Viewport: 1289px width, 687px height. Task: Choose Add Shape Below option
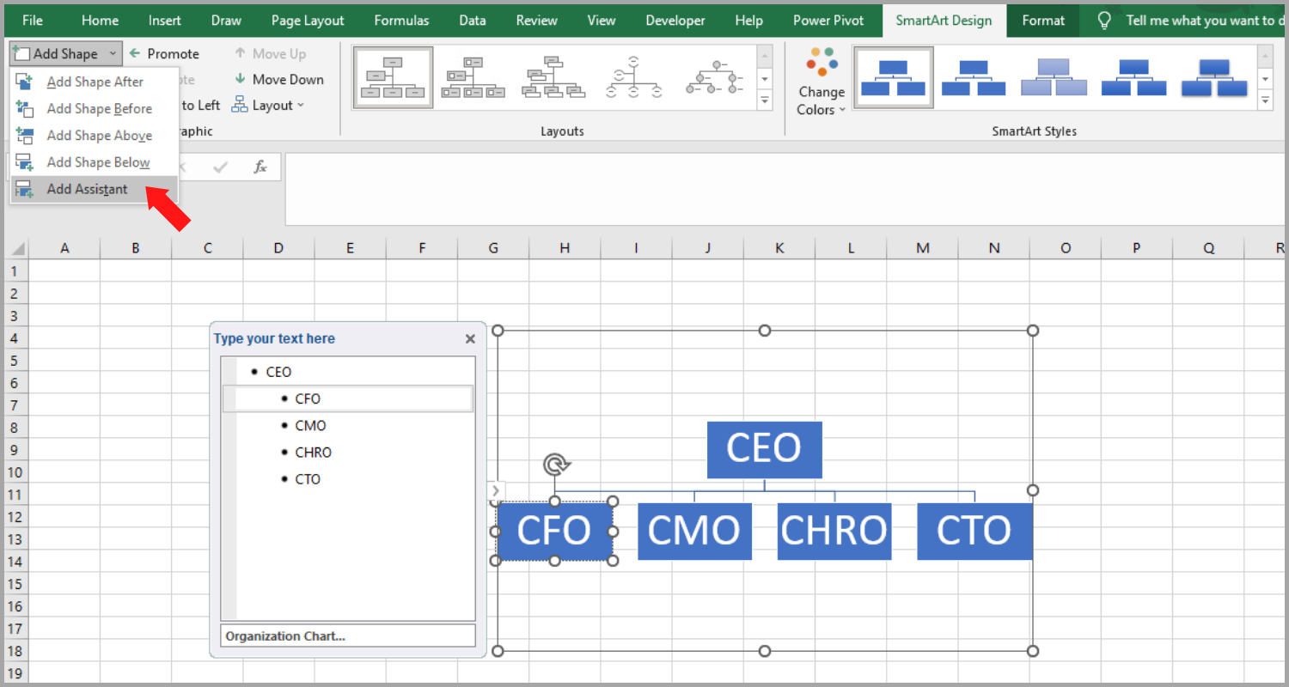101,161
